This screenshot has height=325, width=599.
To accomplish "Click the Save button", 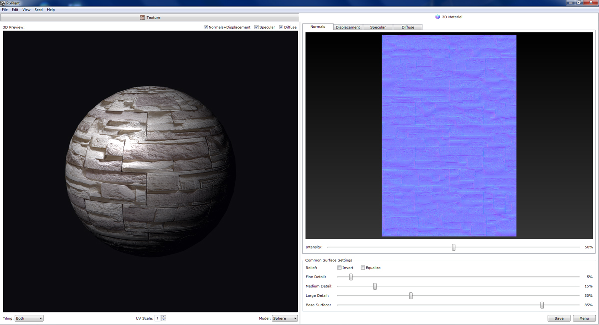I will [x=559, y=318].
